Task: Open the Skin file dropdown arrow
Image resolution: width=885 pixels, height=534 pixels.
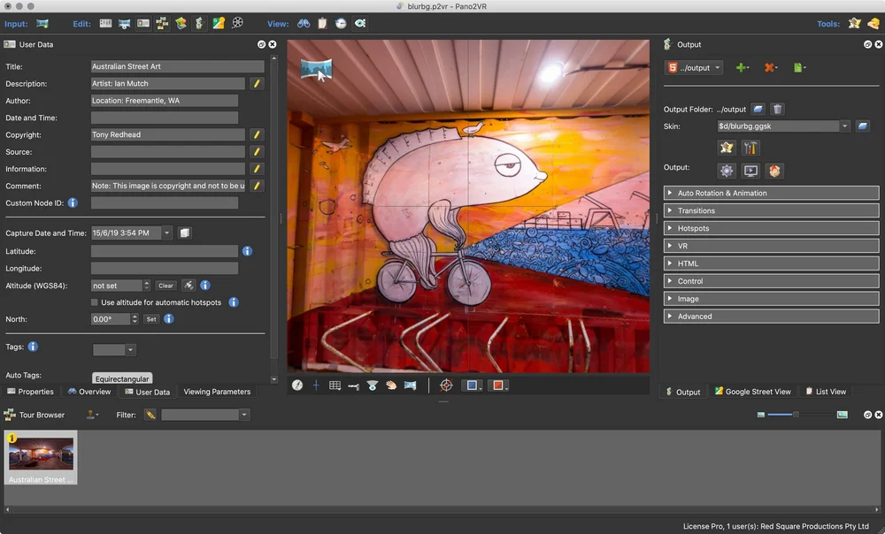Action: pyautogui.click(x=844, y=126)
